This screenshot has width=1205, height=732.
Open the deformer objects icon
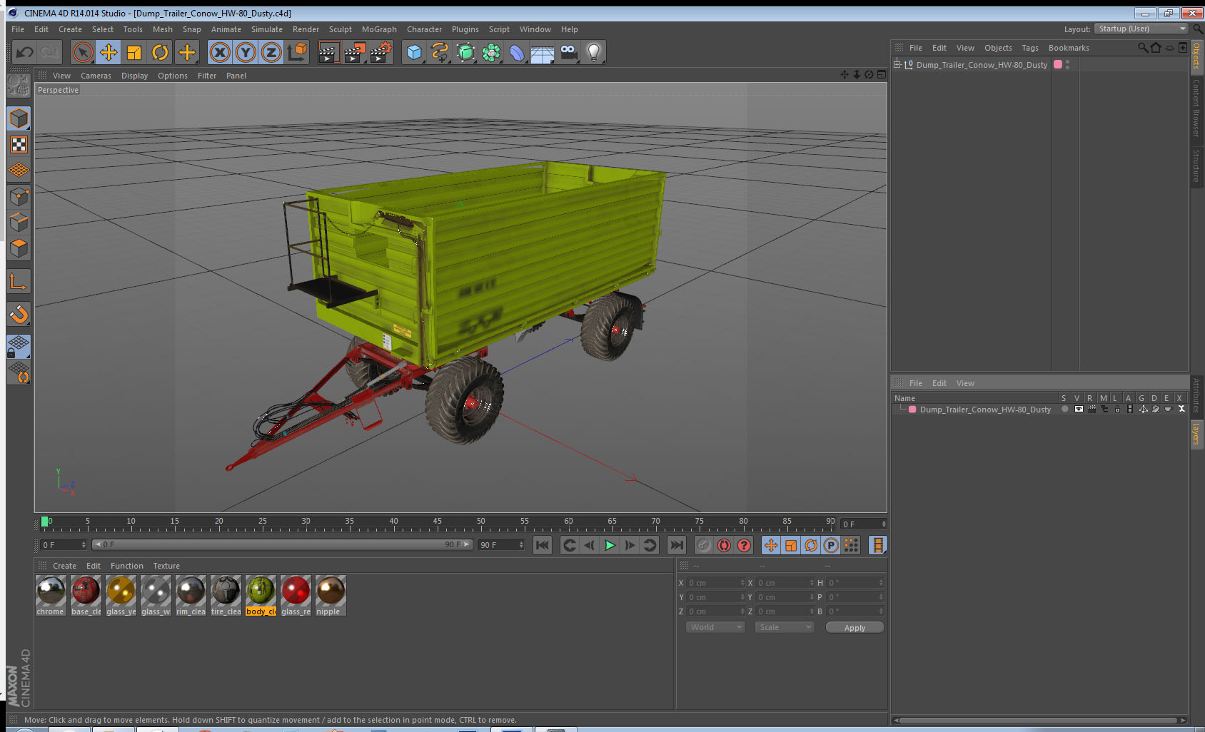(517, 52)
